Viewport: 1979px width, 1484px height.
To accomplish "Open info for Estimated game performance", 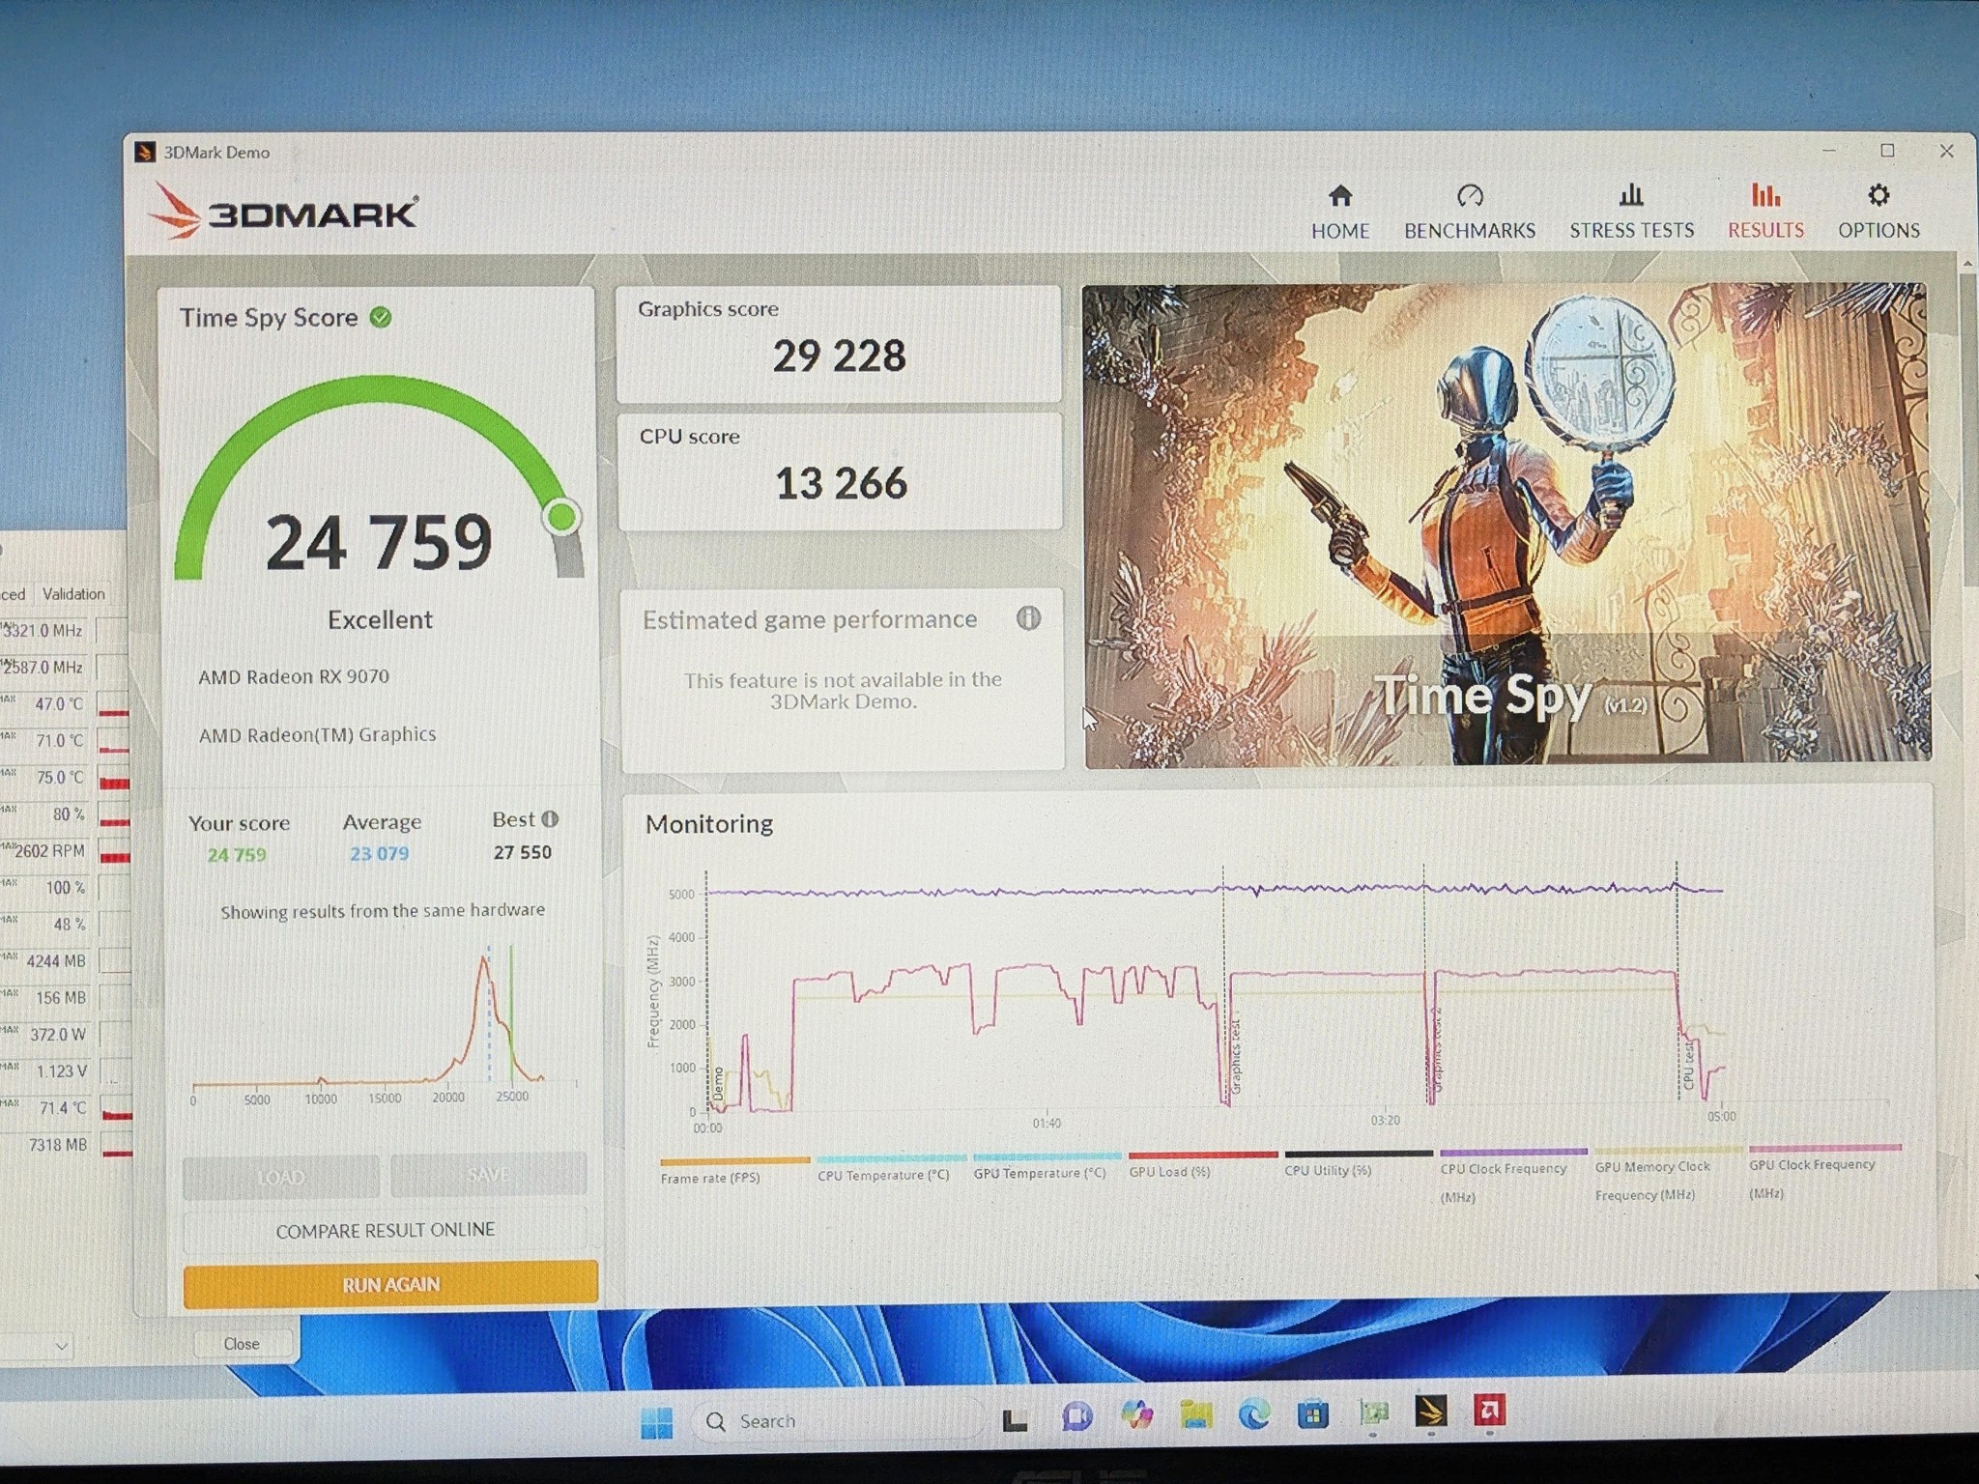I will point(1028,618).
